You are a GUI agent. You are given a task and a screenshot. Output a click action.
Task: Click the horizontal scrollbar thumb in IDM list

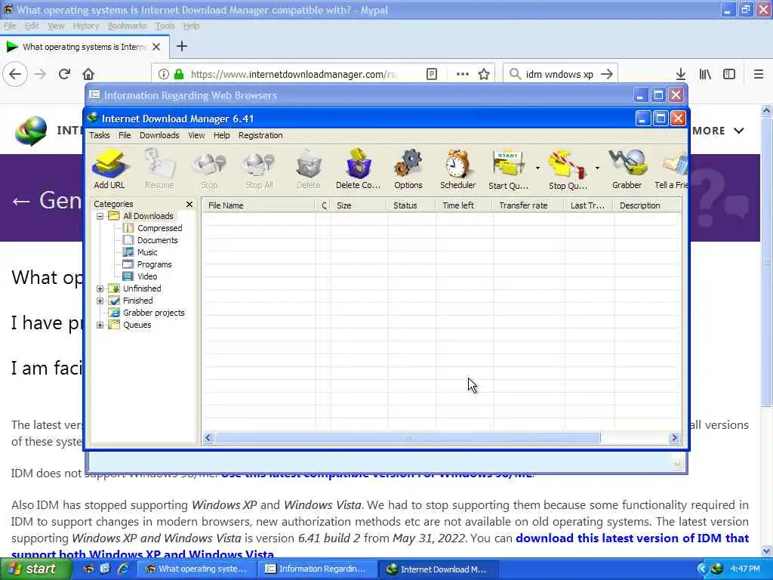coord(407,438)
